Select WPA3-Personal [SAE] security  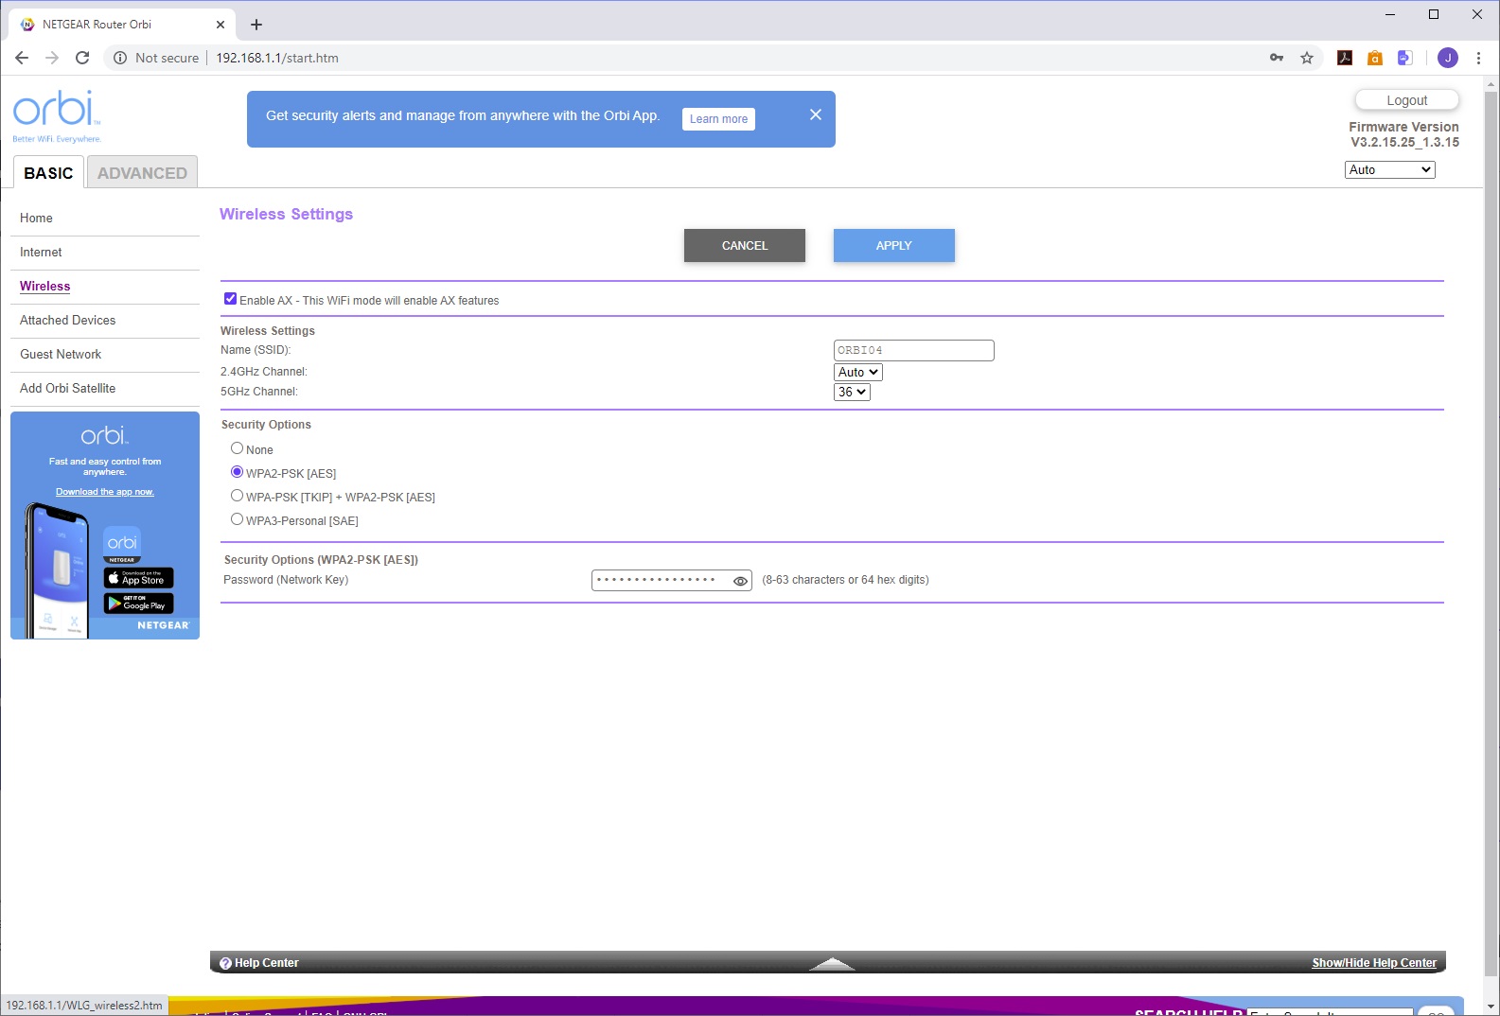(x=238, y=519)
